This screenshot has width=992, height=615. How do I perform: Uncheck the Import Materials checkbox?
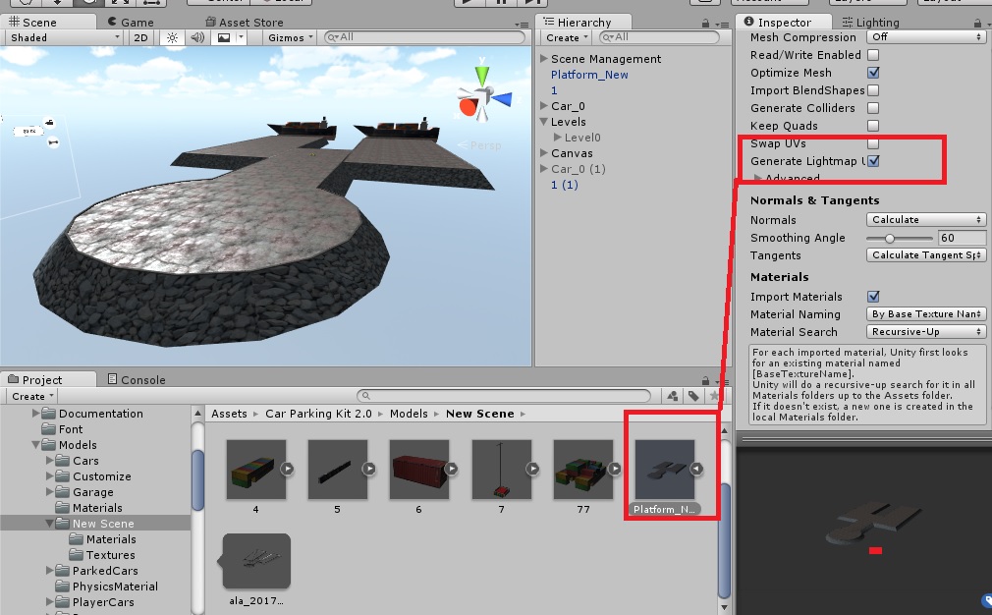coord(873,297)
